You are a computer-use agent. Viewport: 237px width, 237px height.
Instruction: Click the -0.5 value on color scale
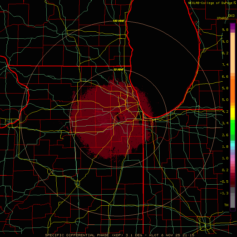[x=224, y=182]
